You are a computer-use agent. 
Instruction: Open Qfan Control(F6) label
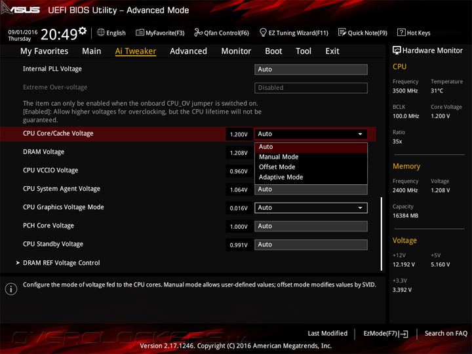(226, 33)
